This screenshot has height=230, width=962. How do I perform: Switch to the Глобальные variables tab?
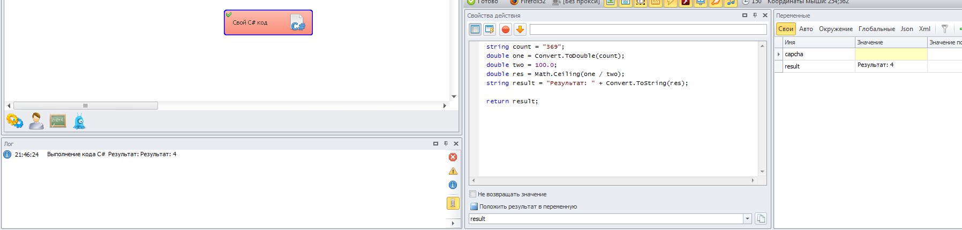(877, 29)
